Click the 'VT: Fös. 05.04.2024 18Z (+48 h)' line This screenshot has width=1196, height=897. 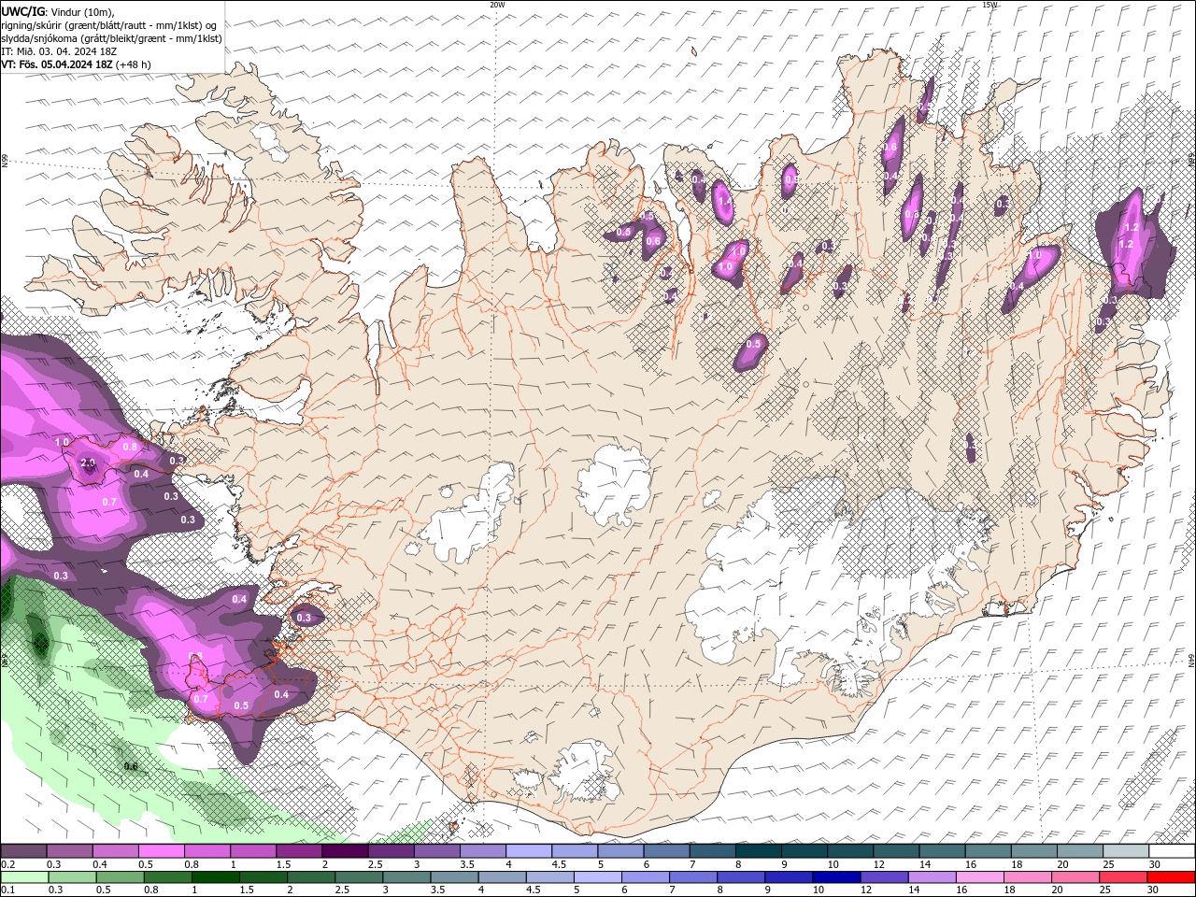tap(76, 64)
